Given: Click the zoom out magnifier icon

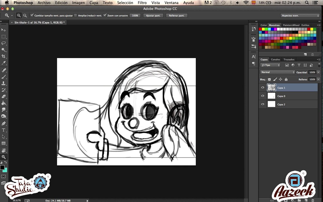Looking at the screenshot, I should coord(25,15).
